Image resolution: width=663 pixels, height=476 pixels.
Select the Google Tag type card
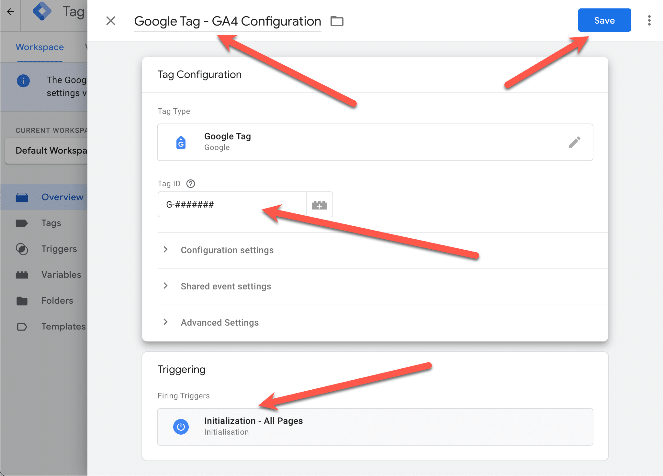pyautogui.click(x=375, y=142)
